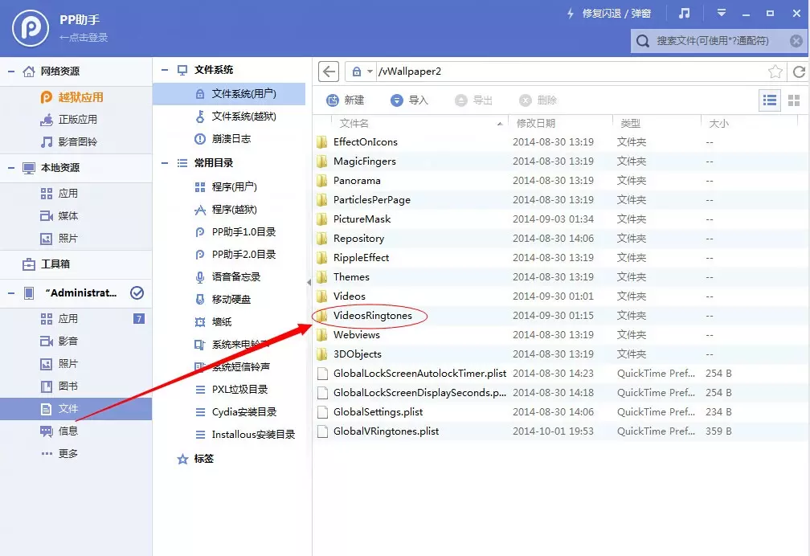
Task: Collapse the Administrat... device section
Action: tap(11, 293)
